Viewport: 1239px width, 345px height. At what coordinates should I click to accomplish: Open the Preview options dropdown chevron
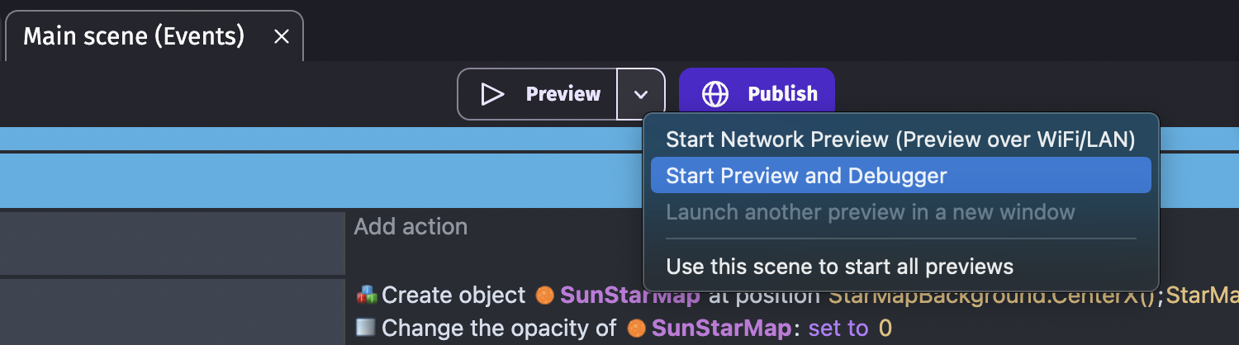click(641, 94)
